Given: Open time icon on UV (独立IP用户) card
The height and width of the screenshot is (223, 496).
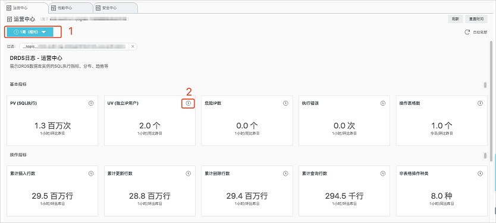Looking at the screenshot, I should [188, 103].
